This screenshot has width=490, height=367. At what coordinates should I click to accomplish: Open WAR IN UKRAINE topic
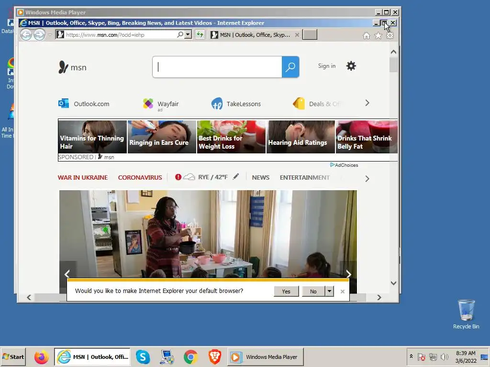pos(82,177)
